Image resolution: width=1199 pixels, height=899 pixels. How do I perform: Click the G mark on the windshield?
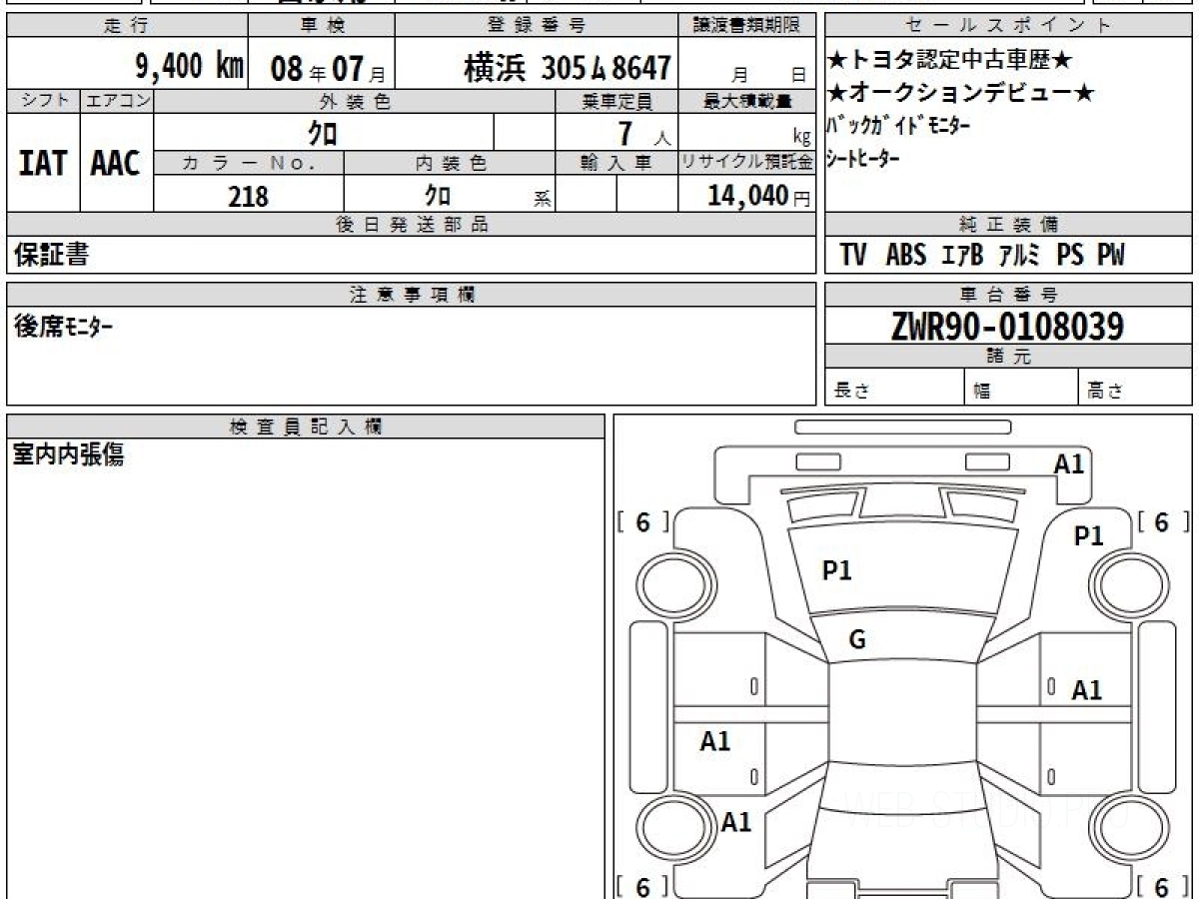857,641
